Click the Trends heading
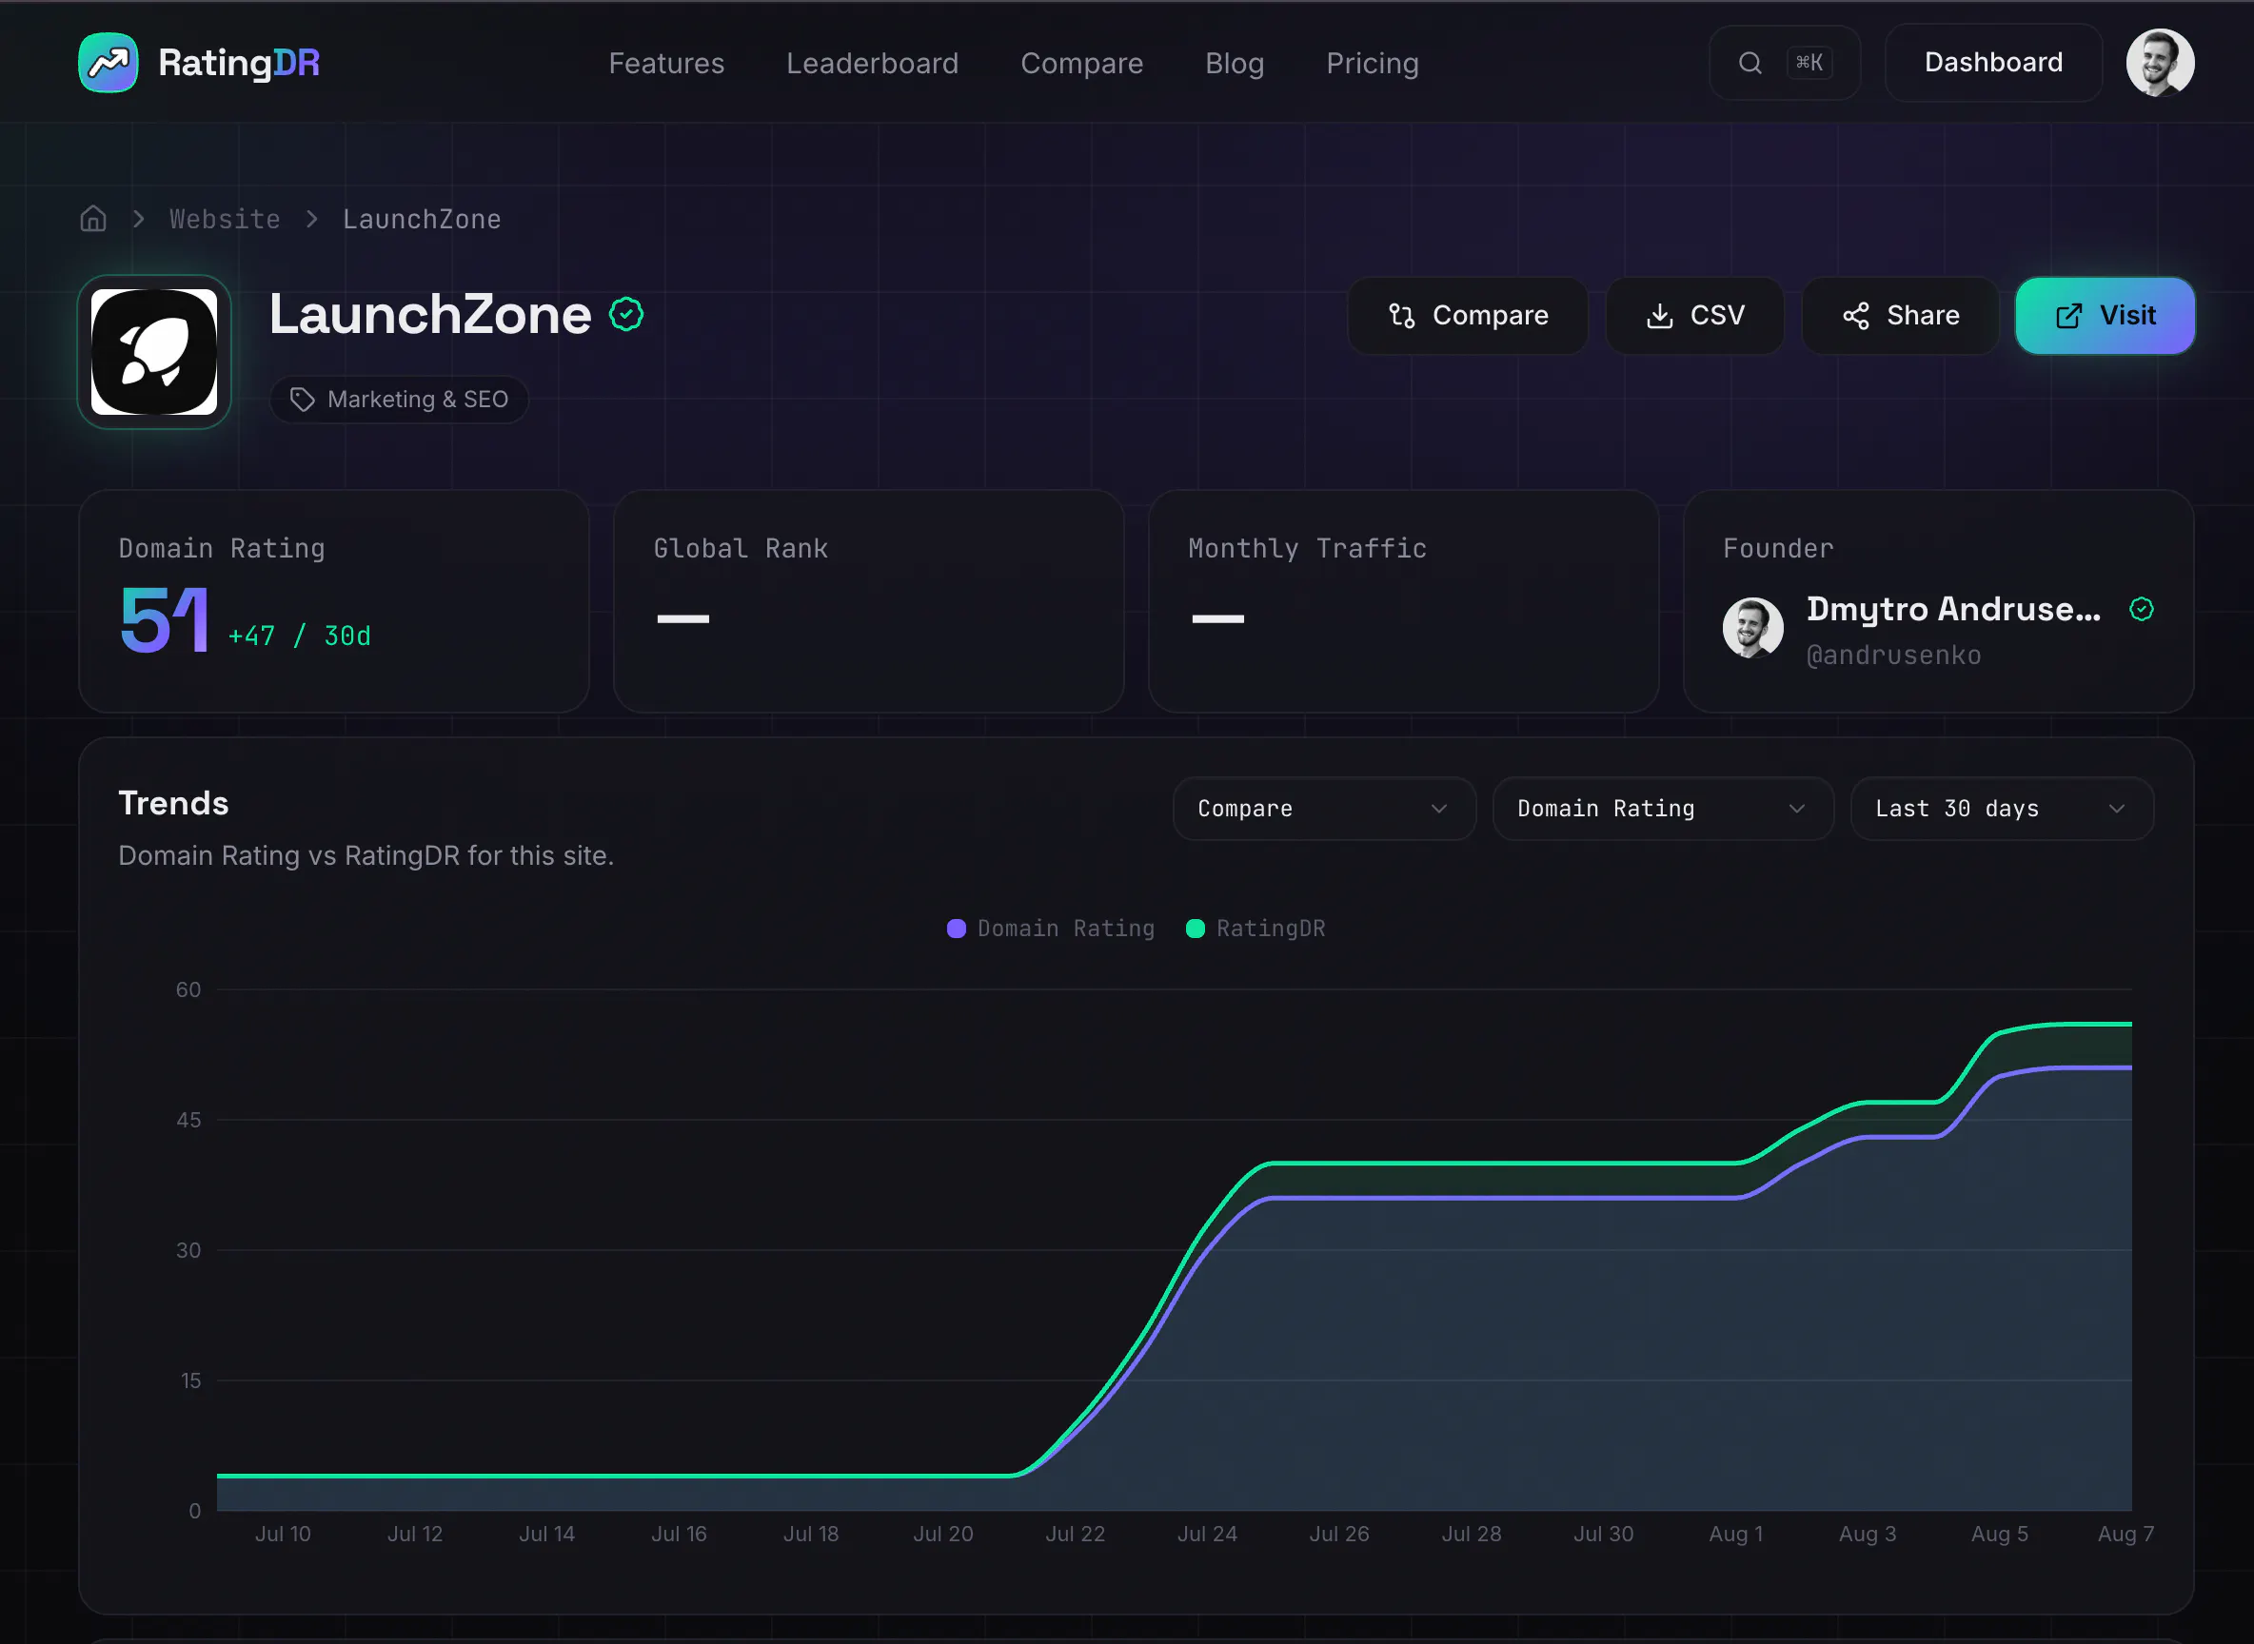This screenshot has height=1644, width=2254. (173, 803)
